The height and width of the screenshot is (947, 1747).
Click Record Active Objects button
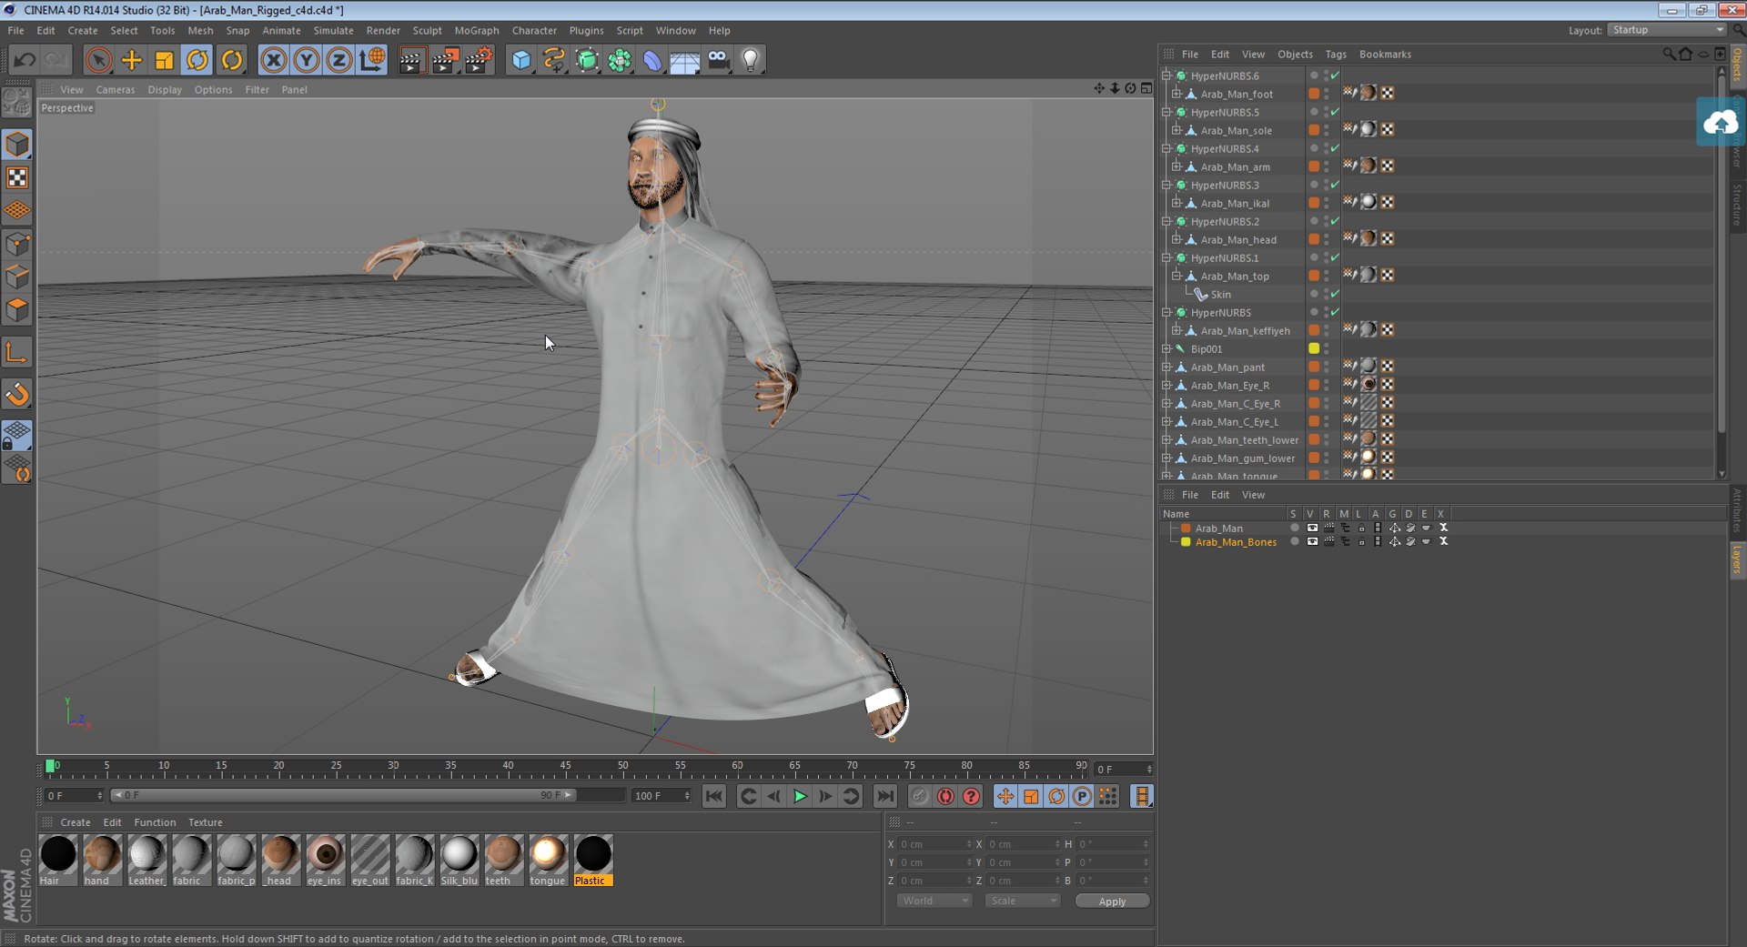(920, 796)
